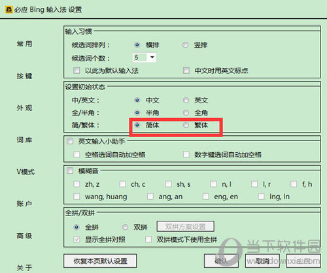Toggle 显示全拼对照 checkbox
The height and width of the screenshot is (273, 327).
[x=77, y=240]
